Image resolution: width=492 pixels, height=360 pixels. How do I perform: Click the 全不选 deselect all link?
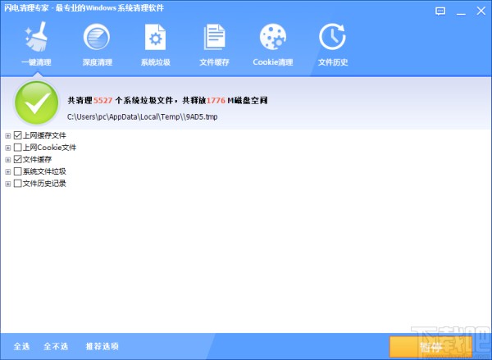click(56, 347)
